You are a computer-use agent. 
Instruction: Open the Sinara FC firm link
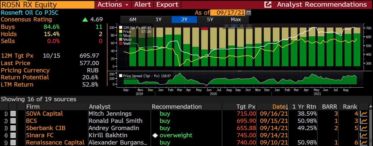(40, 136)
